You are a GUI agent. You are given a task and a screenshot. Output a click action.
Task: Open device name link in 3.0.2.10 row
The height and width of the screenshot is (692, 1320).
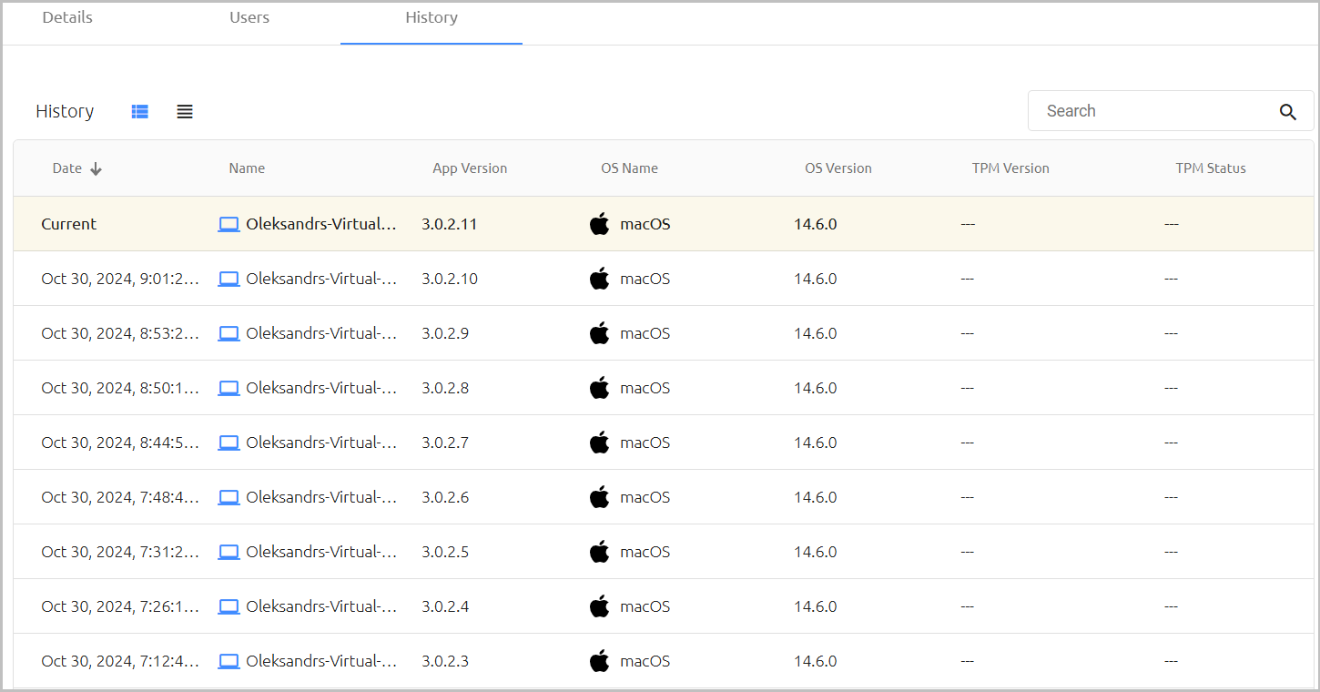[321, 279]
